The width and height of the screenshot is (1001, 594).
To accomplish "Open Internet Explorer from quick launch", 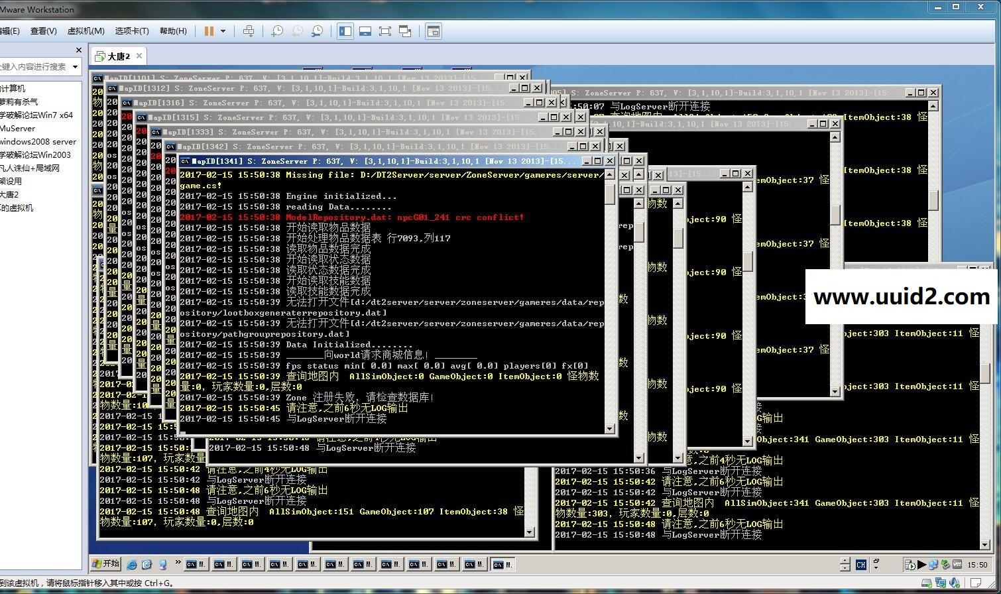I will tap(132, 565).
